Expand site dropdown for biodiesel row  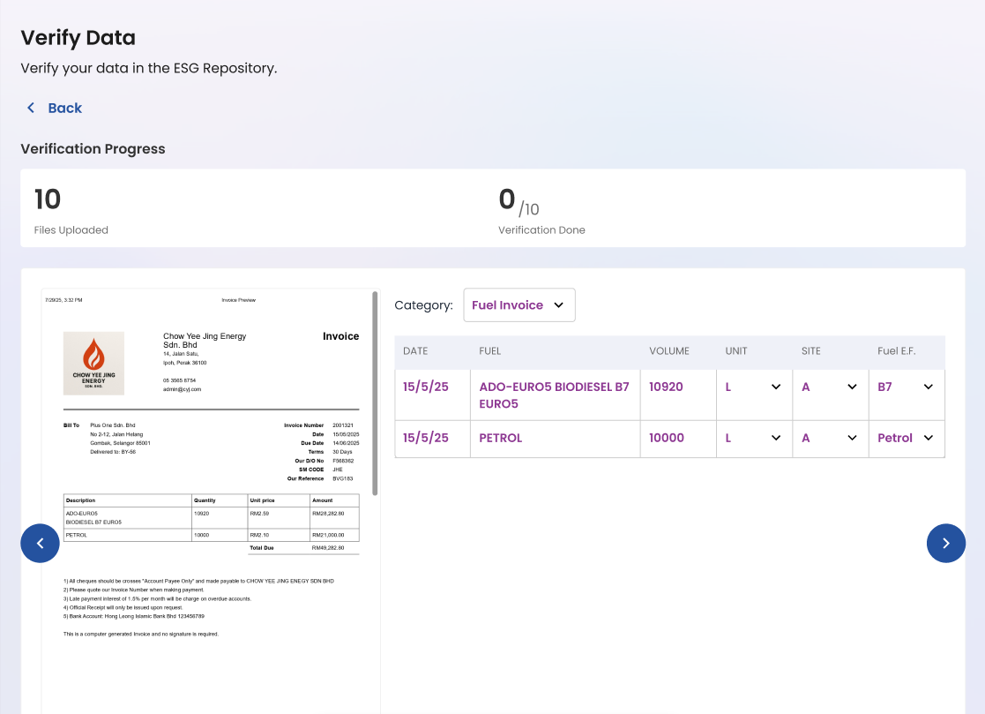click(x=828, y=387)
